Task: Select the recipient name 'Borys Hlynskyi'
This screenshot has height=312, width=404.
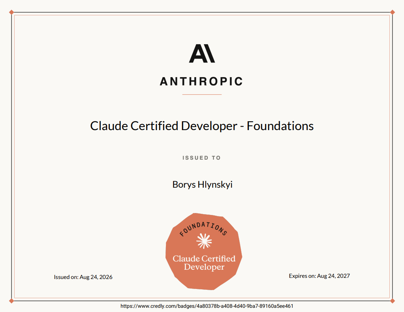Action: [202, 185]
